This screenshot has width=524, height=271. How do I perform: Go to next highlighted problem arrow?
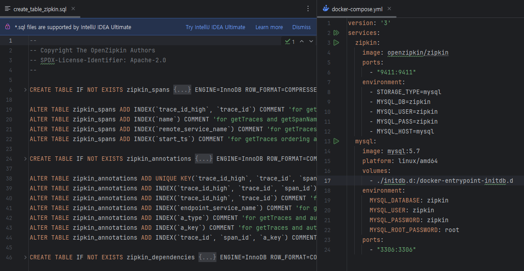coord(311,41)
